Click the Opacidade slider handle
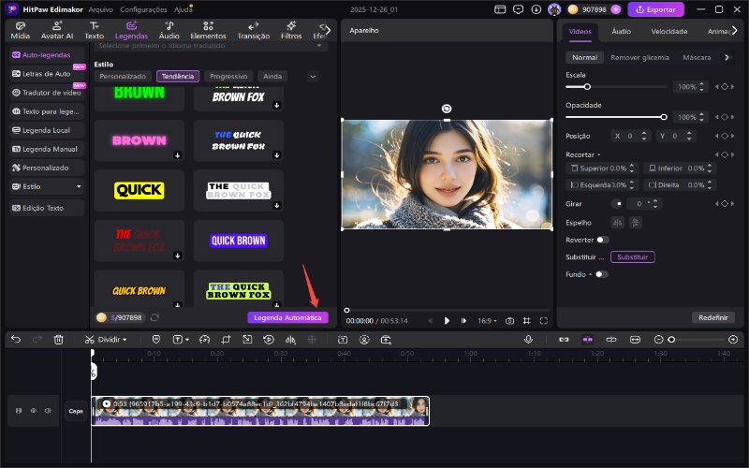Screen dimensions: 749x468 tap(664, 117)
